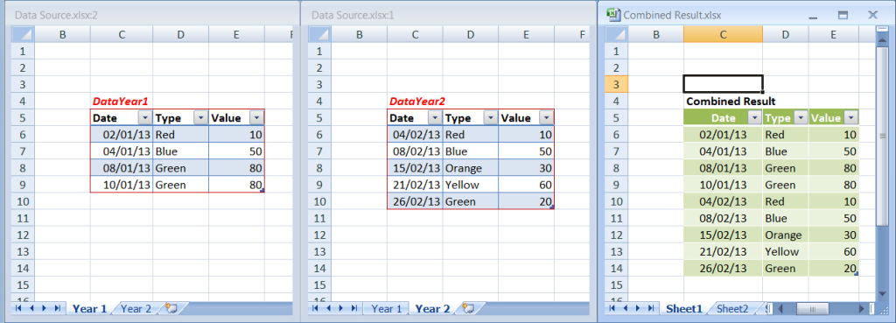896x323 pixels.
Task: Select Sheet1 tab in Combined Result.xlsx
Action: [x=684, y=309]
